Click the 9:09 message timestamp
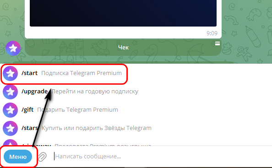 point(212,33)
